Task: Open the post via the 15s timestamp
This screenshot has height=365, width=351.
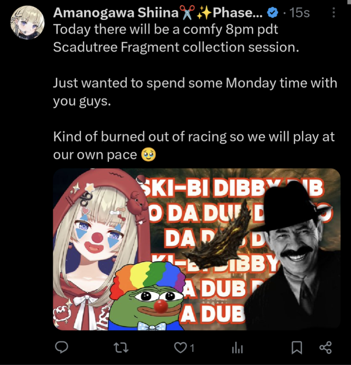Action: coord(299,13)
